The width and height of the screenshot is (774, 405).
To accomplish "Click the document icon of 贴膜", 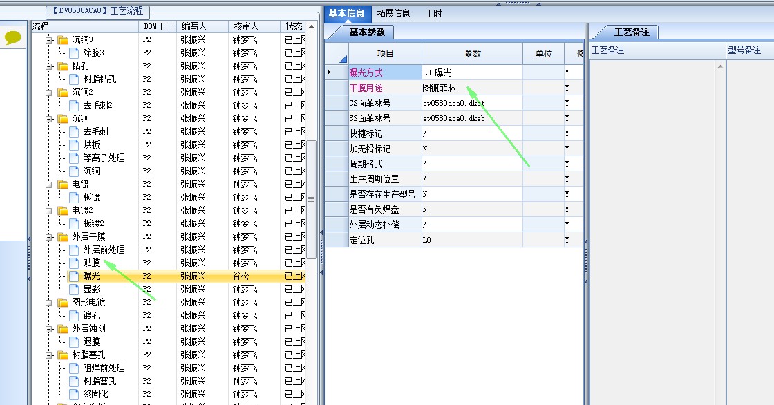I will 74,263.
